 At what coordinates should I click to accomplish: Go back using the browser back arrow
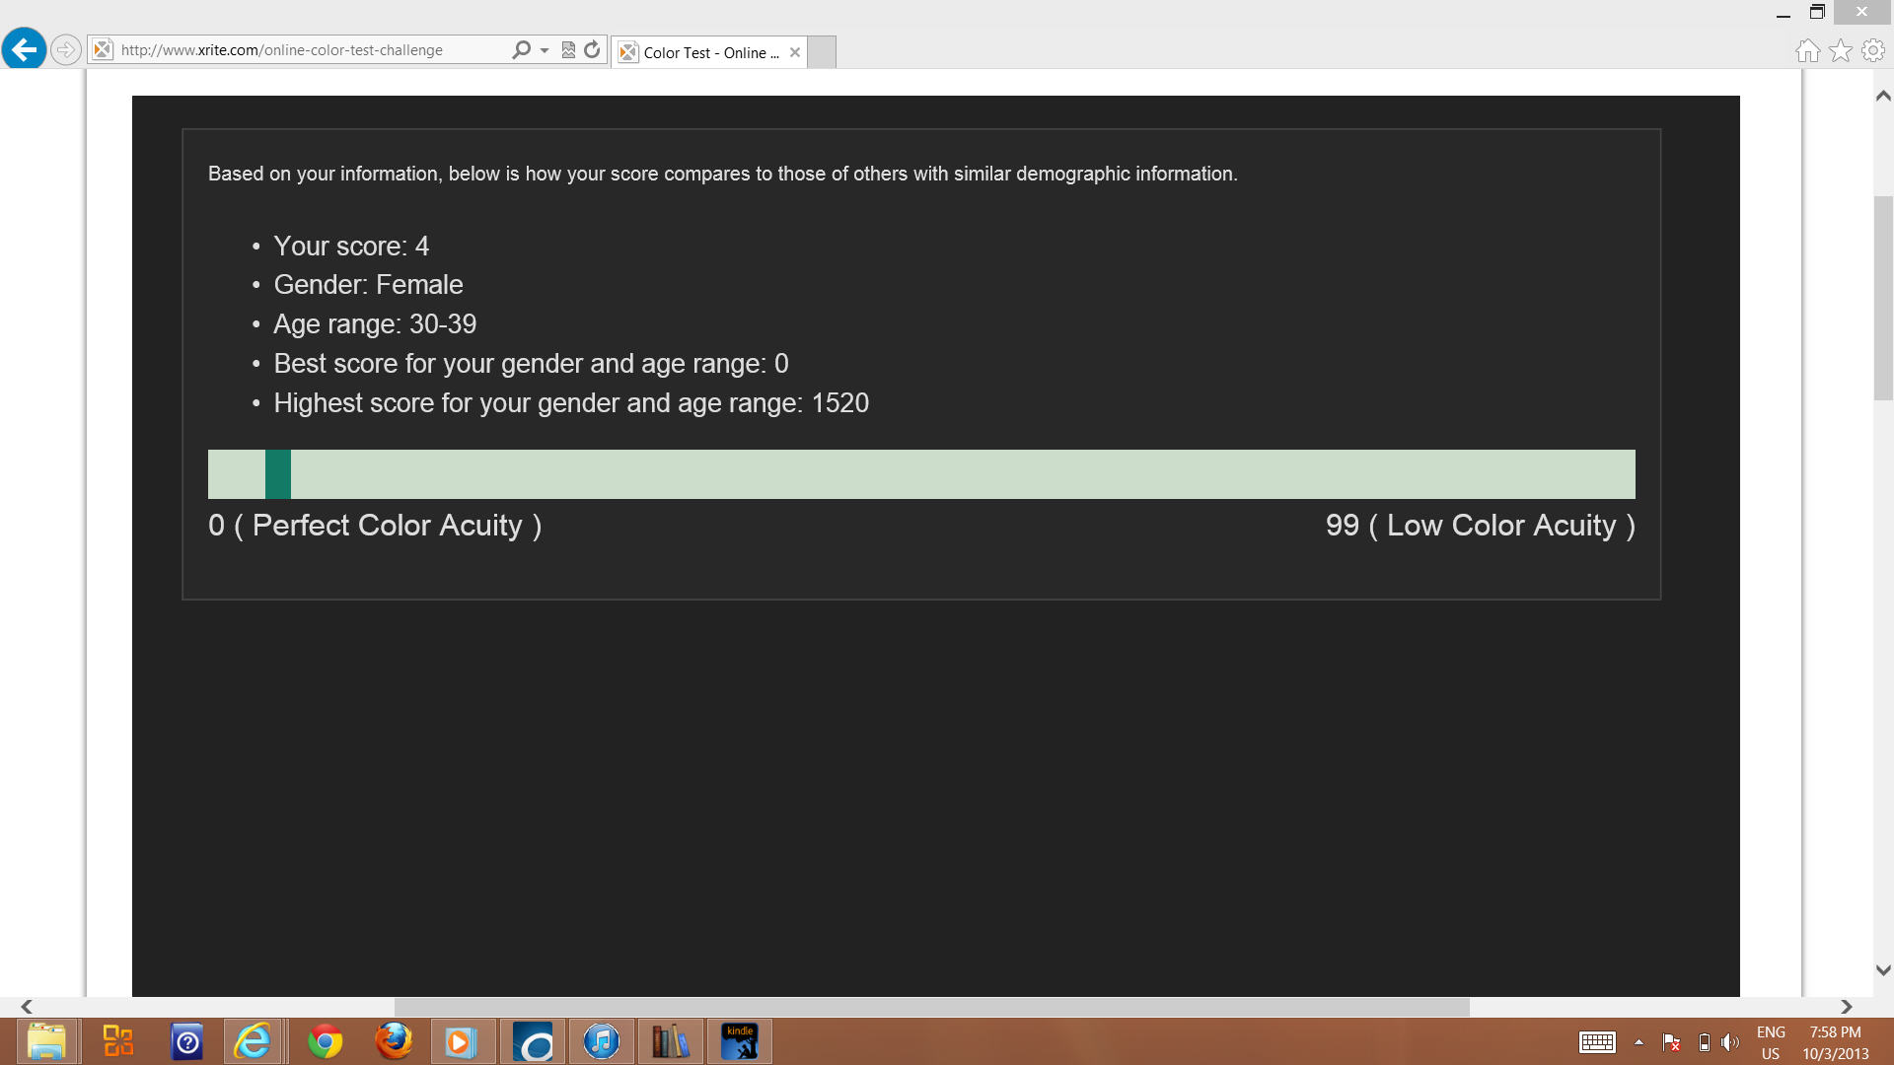click(x=24, y=49)
